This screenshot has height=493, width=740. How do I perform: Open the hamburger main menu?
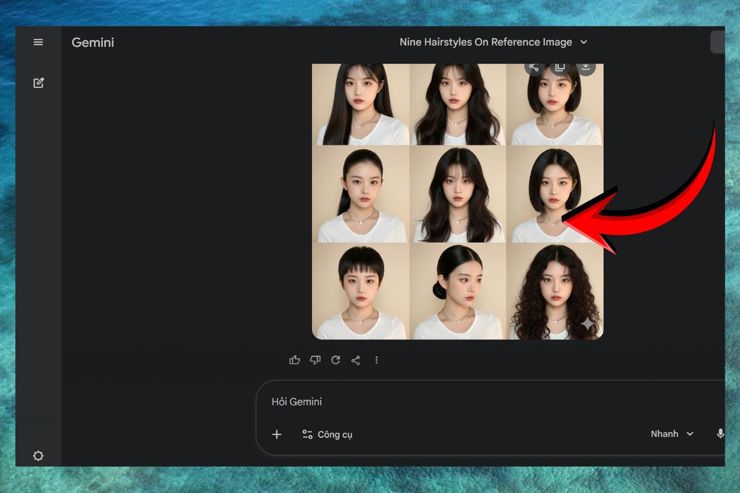[x=38, y=42]
